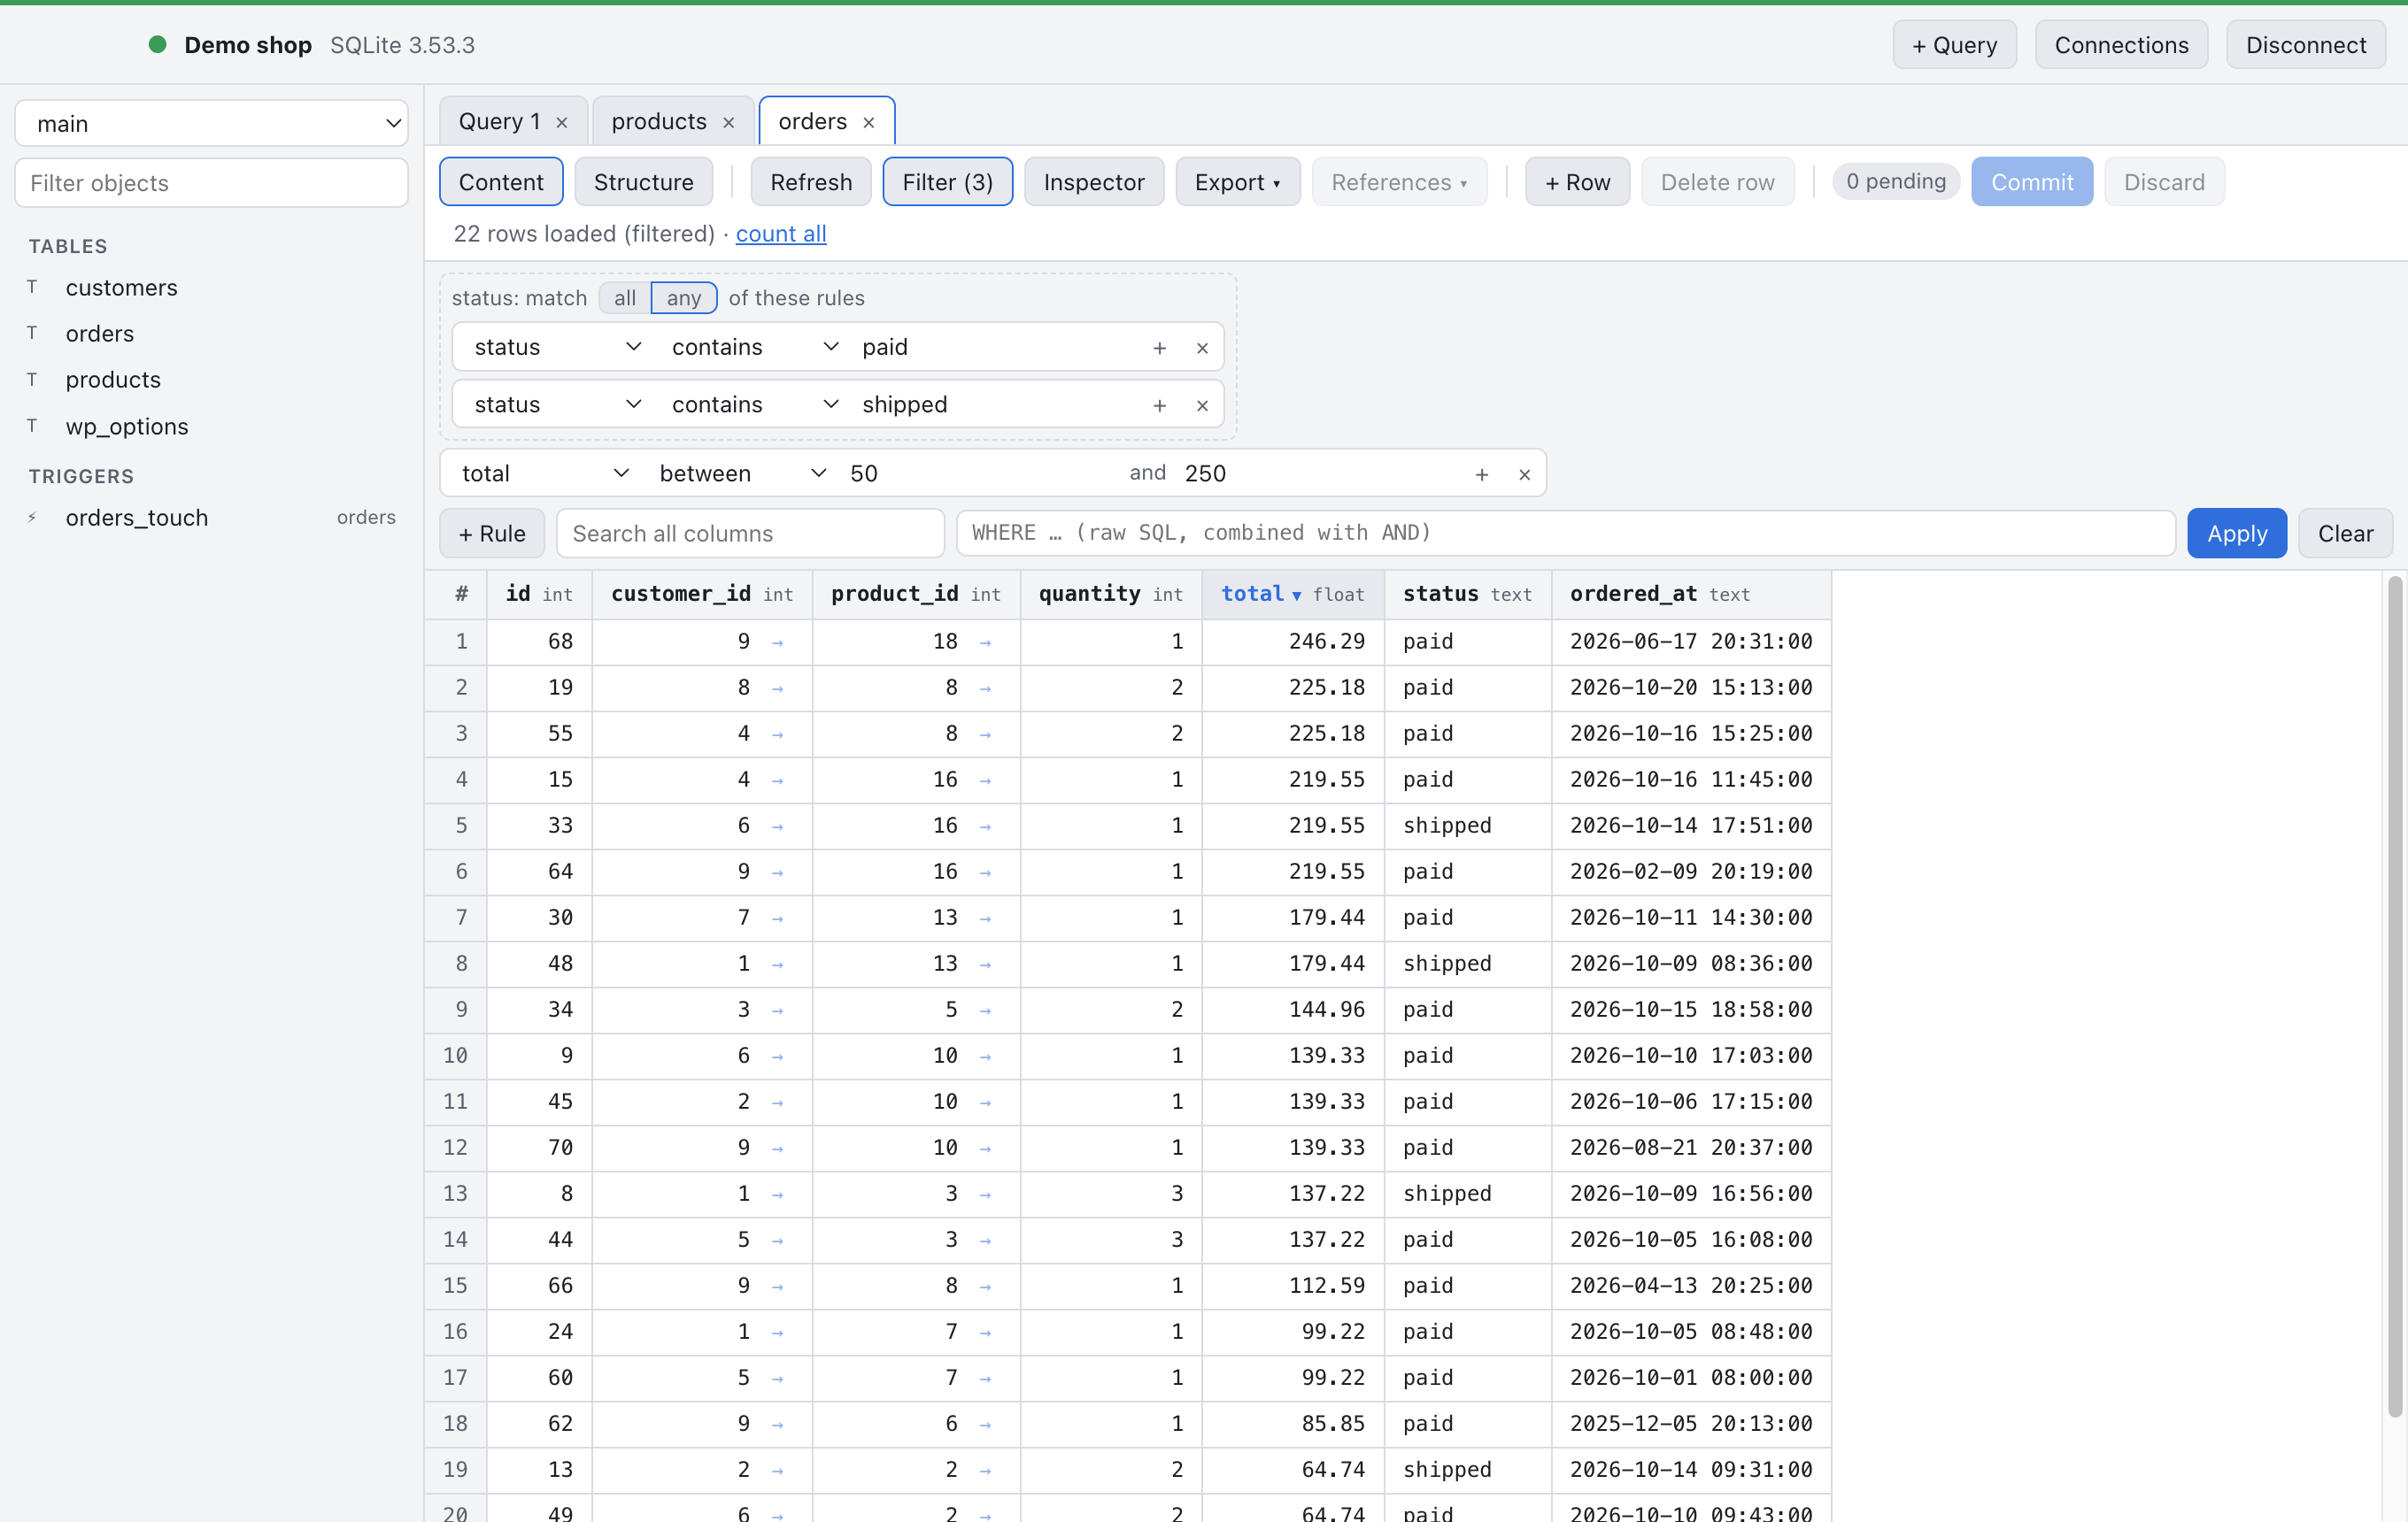This screenshot has width=2408, height=1522.
Task: Open column dropdown of 'paid' rule
Action: click(557, 347)
